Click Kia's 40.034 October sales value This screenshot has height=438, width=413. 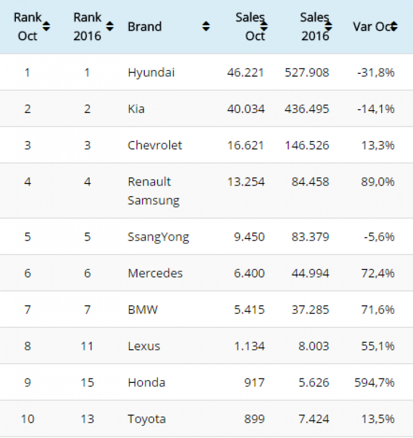tap(246, 109)
